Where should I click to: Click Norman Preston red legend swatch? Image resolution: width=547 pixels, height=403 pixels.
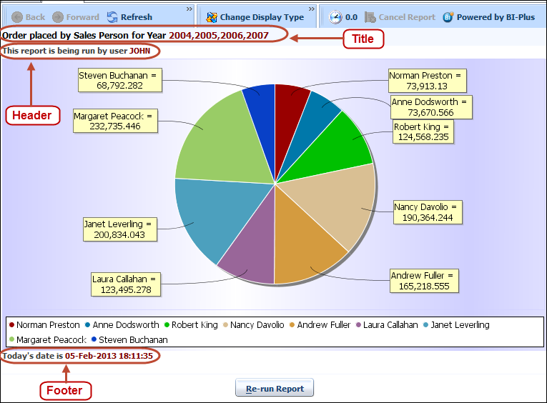[x=11, y=325]
